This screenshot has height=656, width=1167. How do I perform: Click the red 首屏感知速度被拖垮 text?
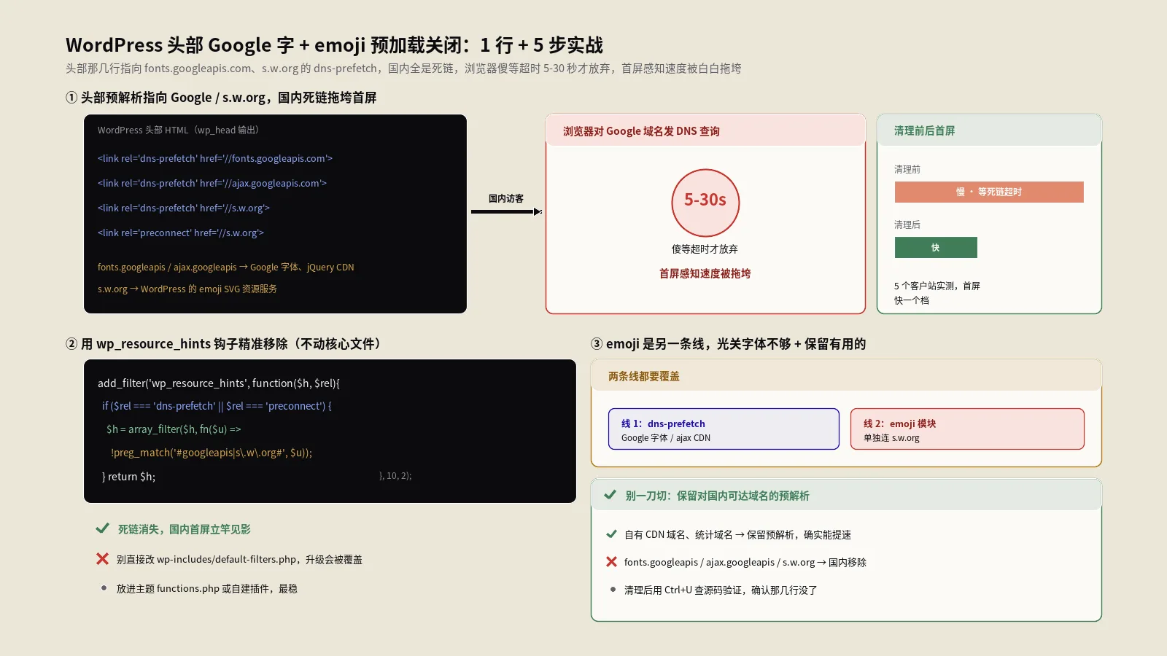click(705, 273)
